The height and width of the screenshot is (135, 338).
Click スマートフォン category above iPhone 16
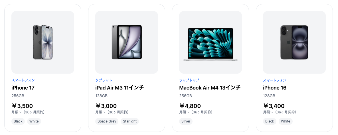click(274, 80)
